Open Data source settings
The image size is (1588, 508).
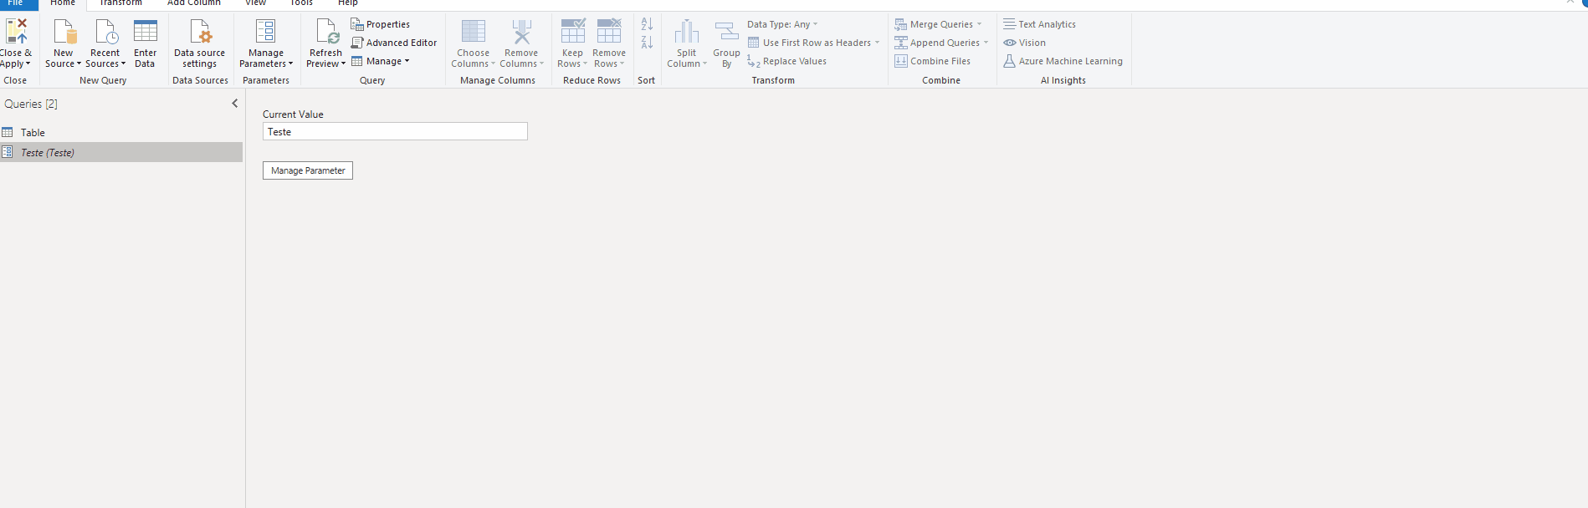(199, 43)
